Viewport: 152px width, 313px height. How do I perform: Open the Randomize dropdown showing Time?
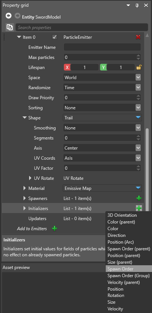pyautogui.click(x=102, y=87)
